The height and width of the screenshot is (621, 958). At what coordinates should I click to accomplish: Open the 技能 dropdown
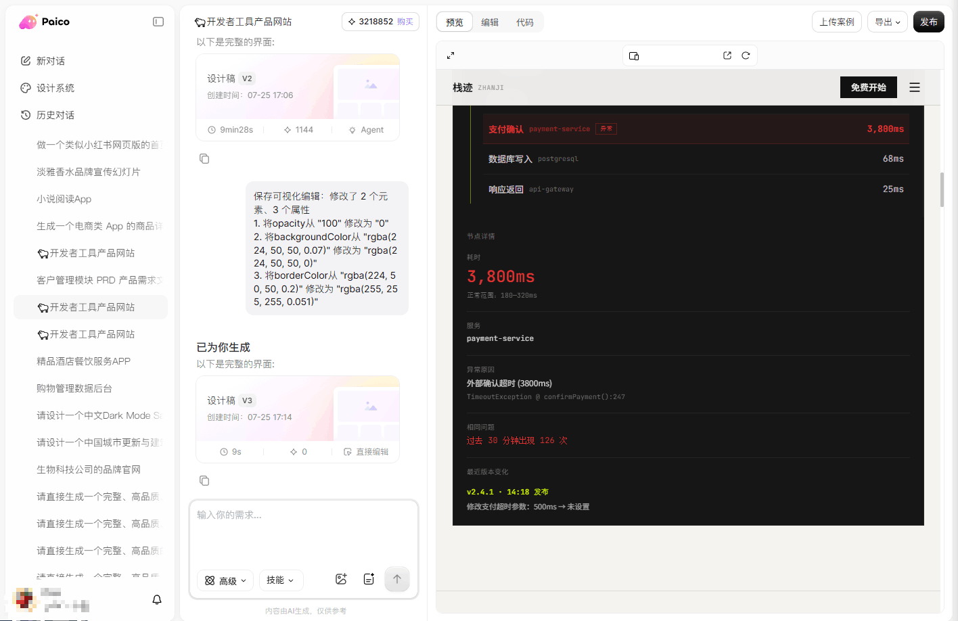click(281, 580)
